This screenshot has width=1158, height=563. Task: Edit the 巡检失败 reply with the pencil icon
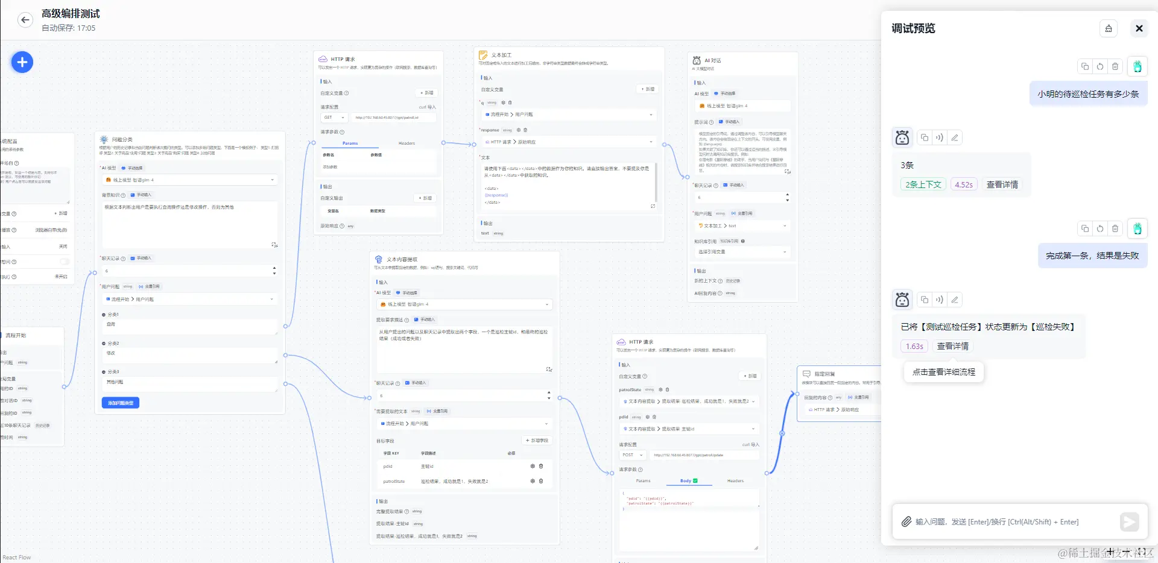[955, 300]
